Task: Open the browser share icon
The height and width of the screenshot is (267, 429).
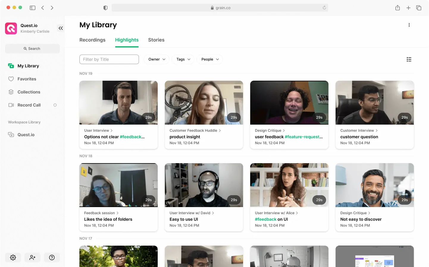Action: tap(397, 8)
